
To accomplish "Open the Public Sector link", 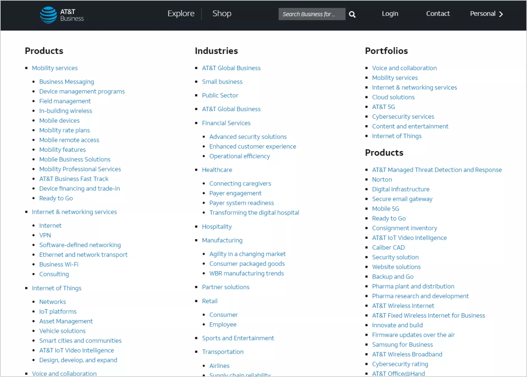I will click(220, 96).
